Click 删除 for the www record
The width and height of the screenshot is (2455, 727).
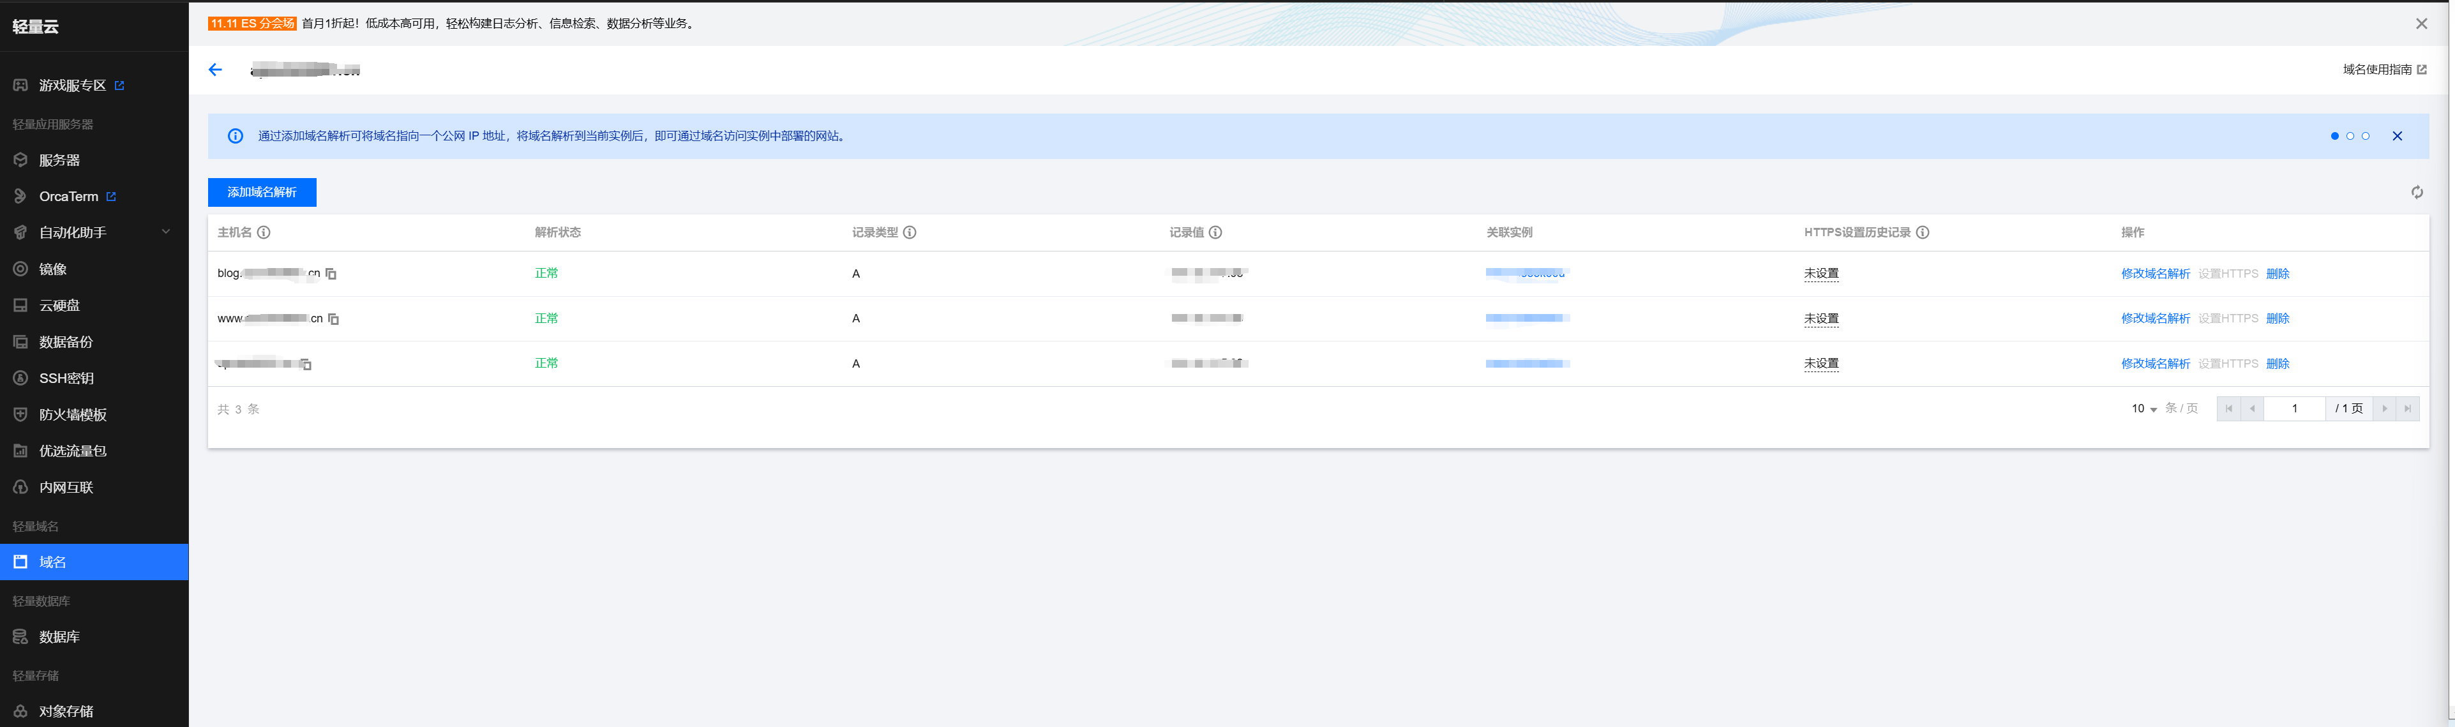coord(2277,319)
